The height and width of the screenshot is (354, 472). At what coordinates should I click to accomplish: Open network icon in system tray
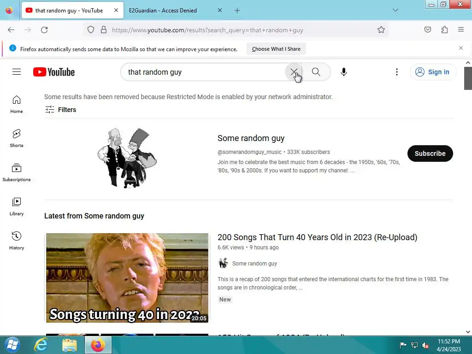point(414,345)
